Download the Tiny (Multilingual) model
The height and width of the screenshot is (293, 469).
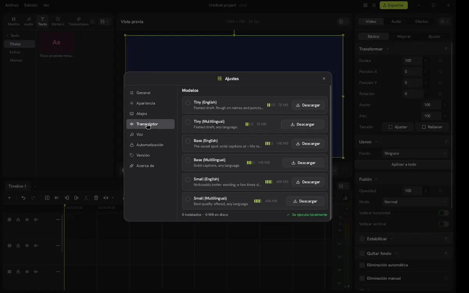(303, 124)
